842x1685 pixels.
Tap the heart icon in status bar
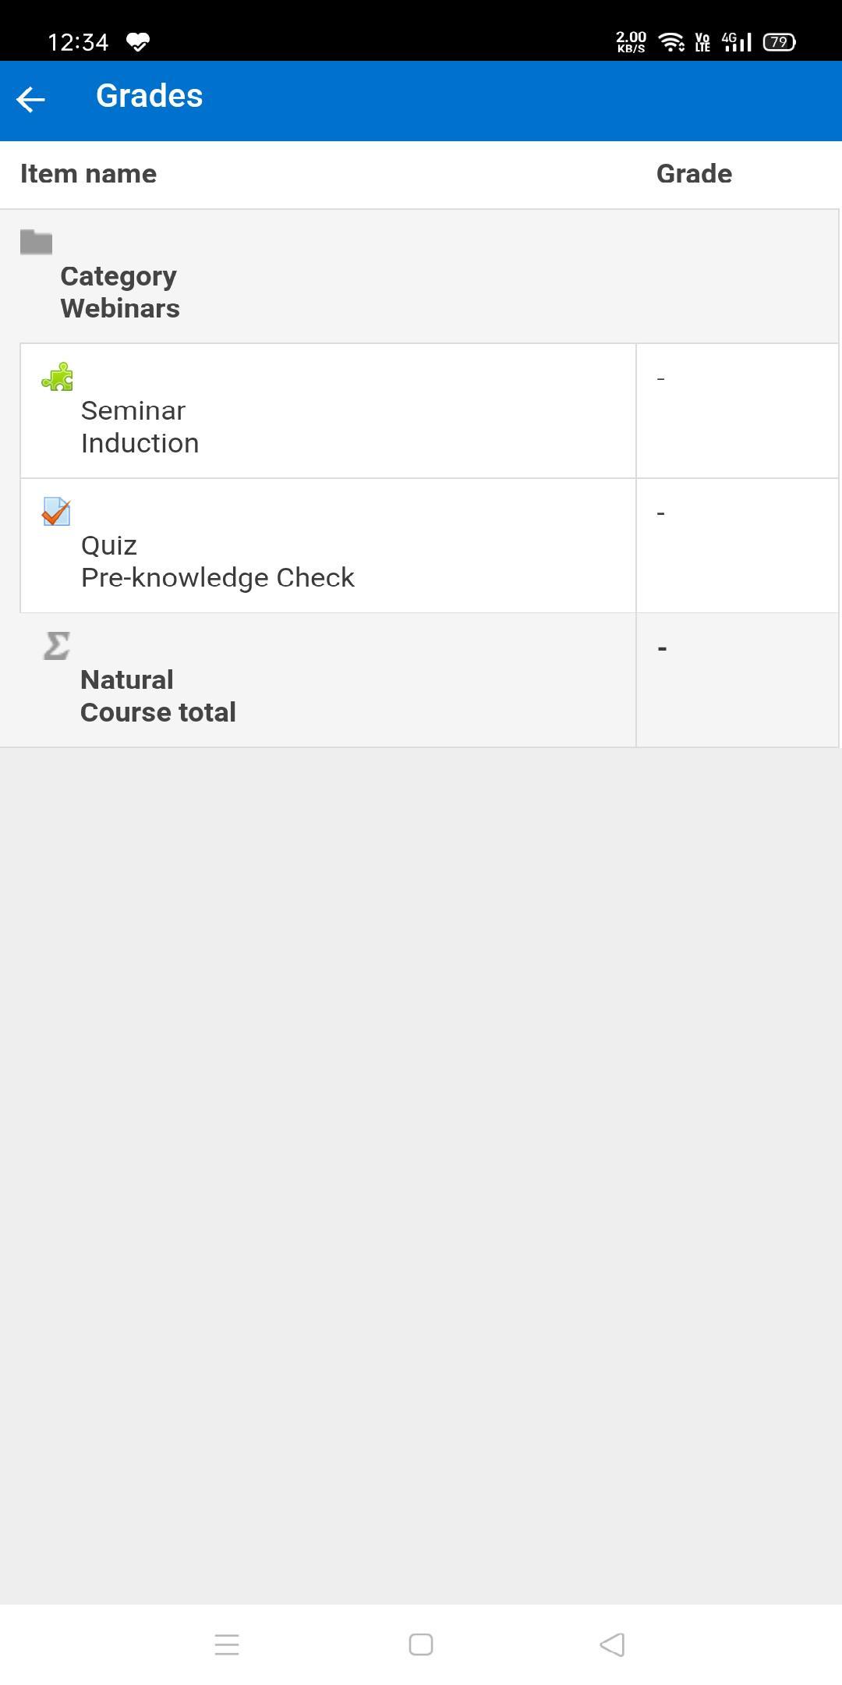coord(138,42)
